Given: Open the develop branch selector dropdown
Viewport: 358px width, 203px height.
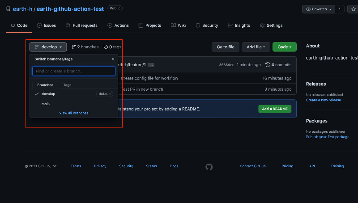Looking at the screenshot, I should [x=48, y=47].
